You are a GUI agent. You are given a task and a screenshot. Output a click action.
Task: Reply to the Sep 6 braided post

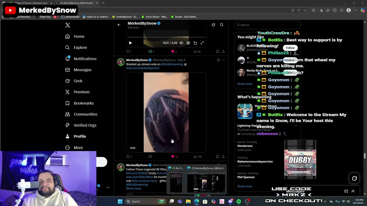click(129, 157)
